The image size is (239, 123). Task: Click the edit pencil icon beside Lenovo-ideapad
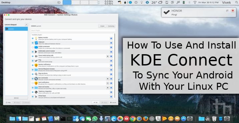click(26, 25)
